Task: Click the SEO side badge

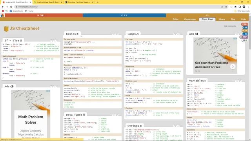Action: coord(245,40)
